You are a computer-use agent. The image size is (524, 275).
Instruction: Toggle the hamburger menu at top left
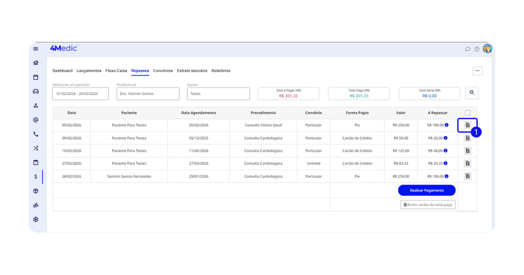click(36, 49)
